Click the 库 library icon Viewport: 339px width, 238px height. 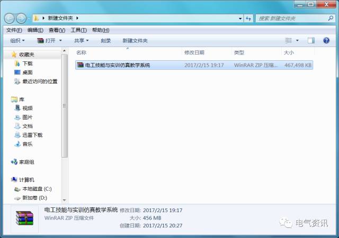(x=14, y=99)
